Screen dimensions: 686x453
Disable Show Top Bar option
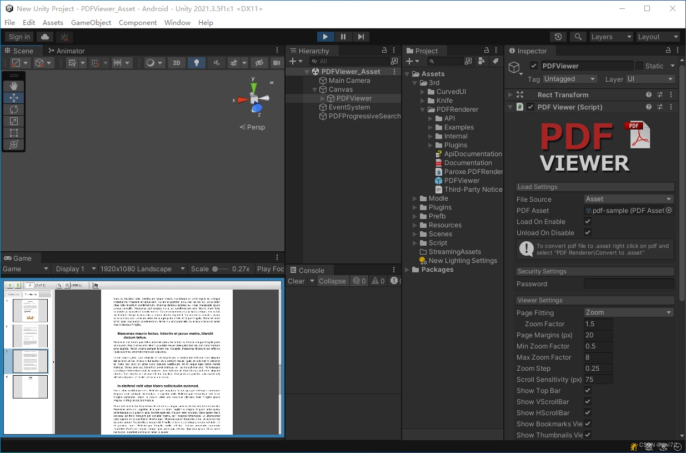[587, 390]
